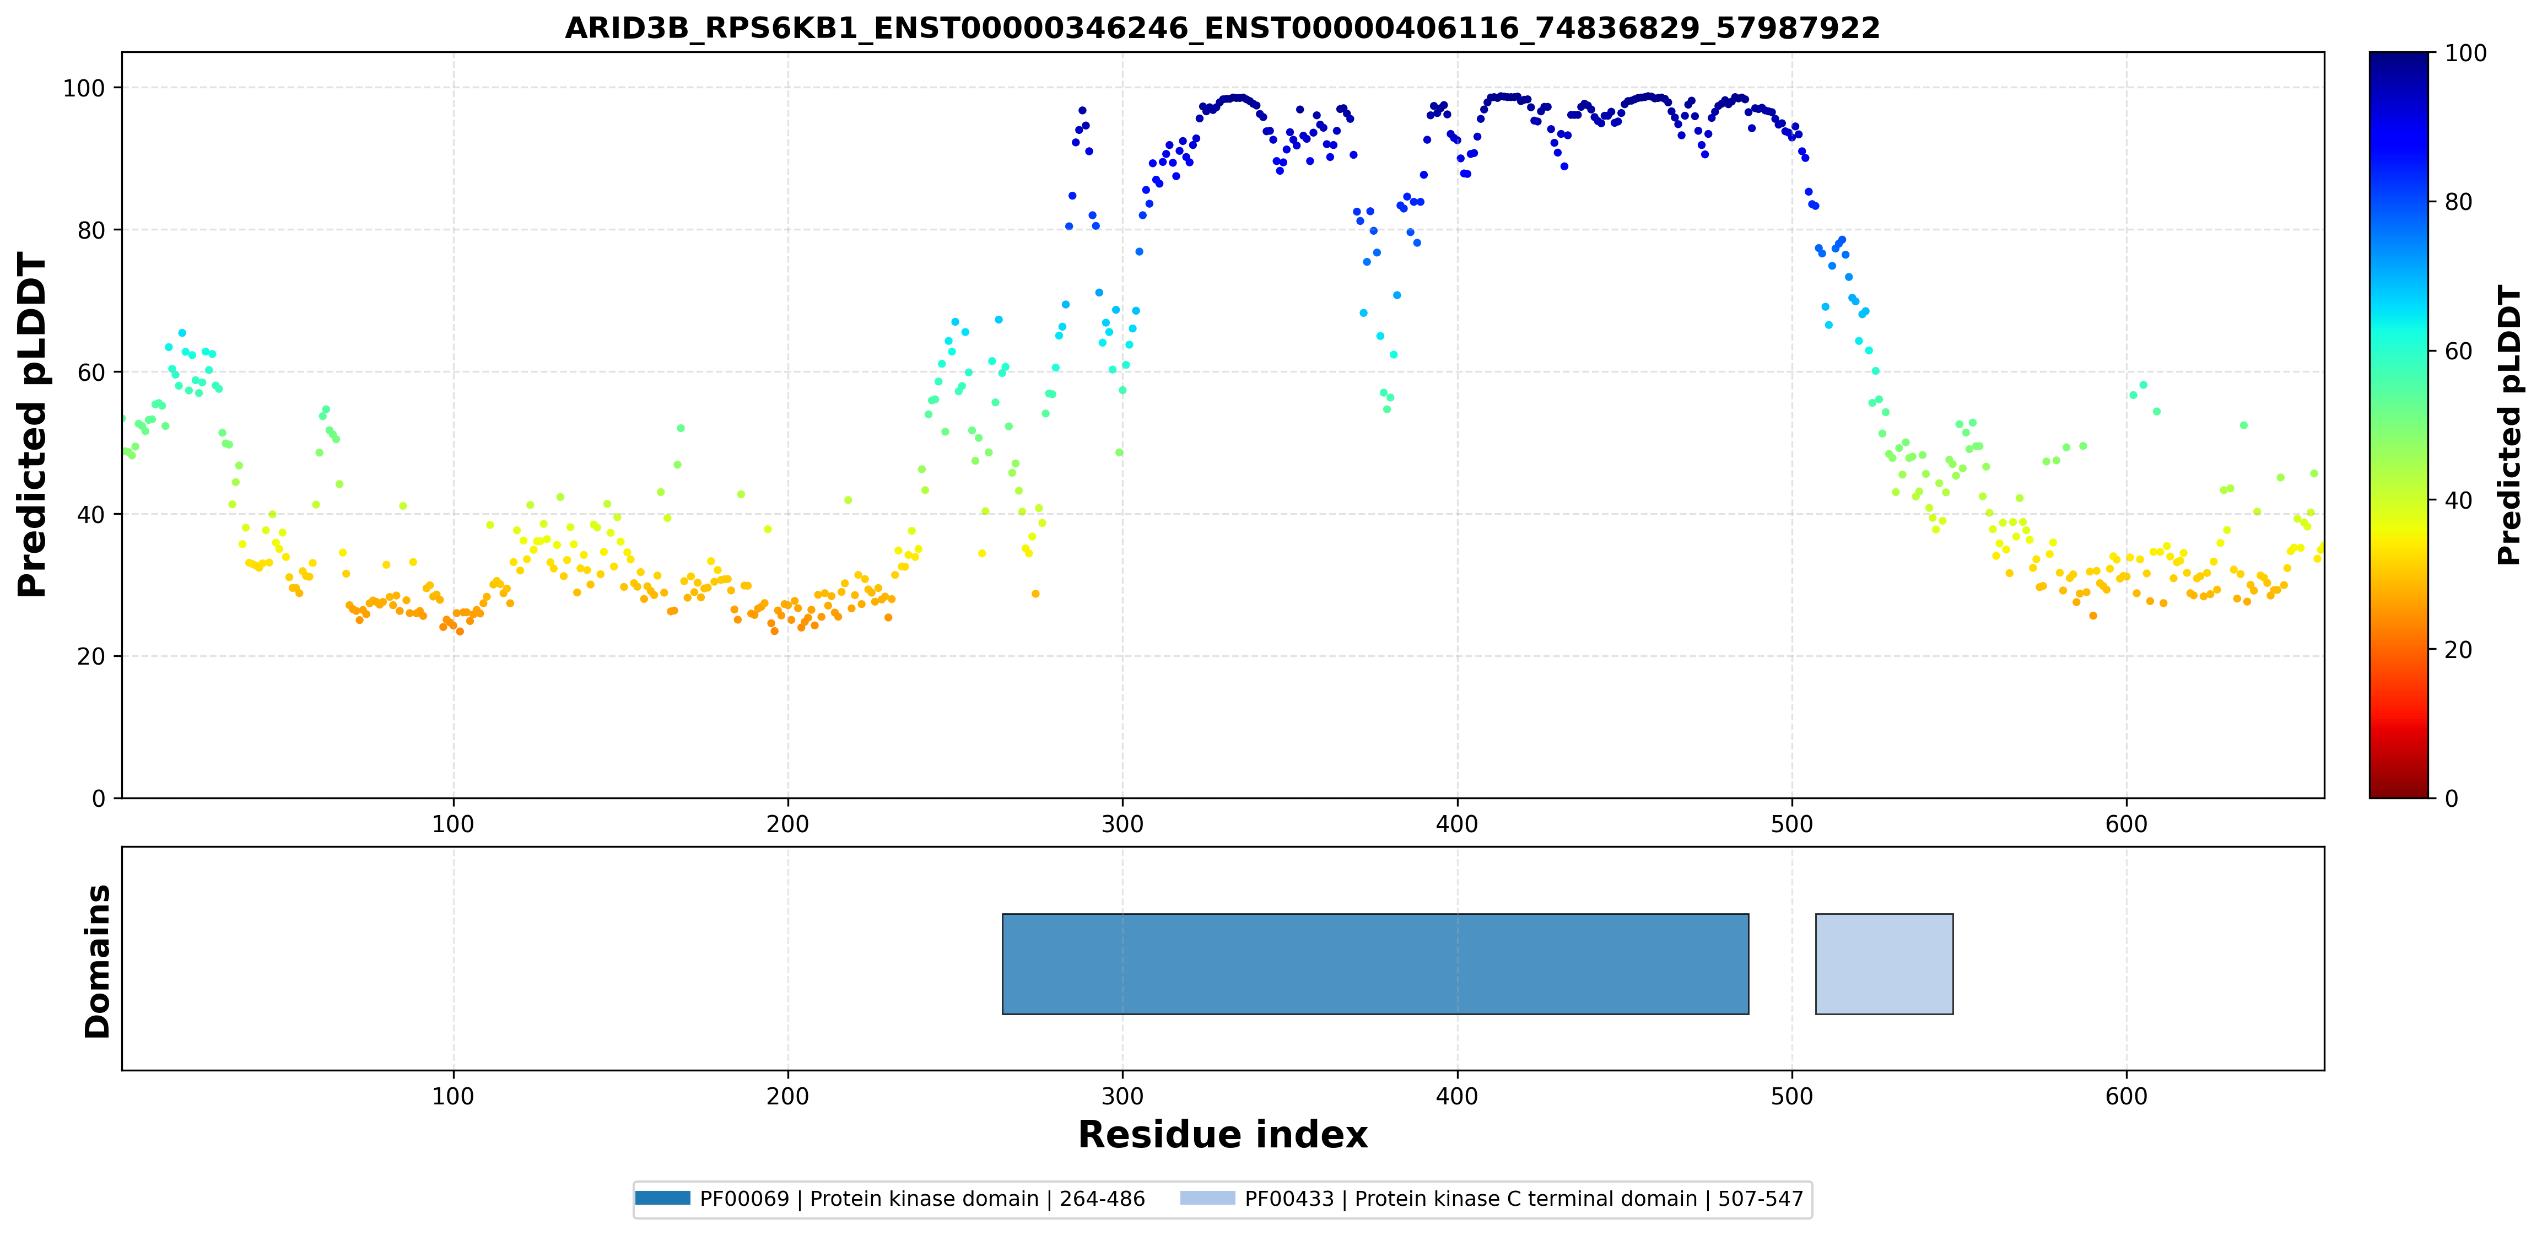The image size is (2542, 1235).
Task: Click colorbar tick label 60
Action: [x=2458, y=352]
